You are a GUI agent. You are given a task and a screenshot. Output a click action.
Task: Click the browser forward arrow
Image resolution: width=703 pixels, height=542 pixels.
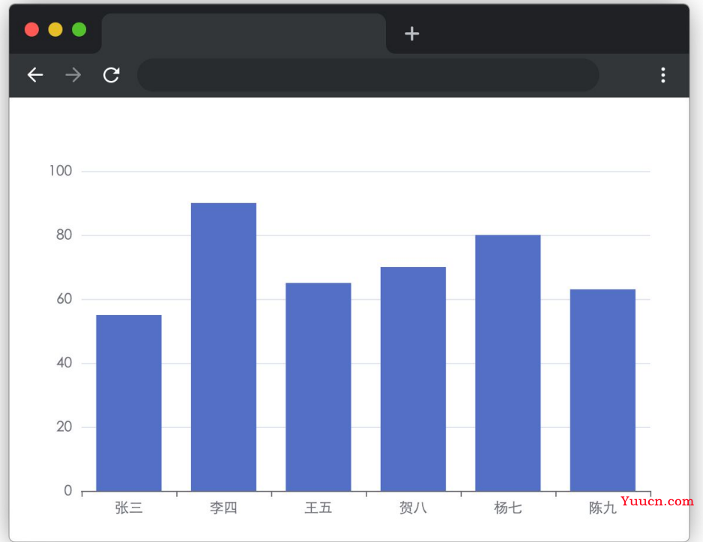pos(73,75)
